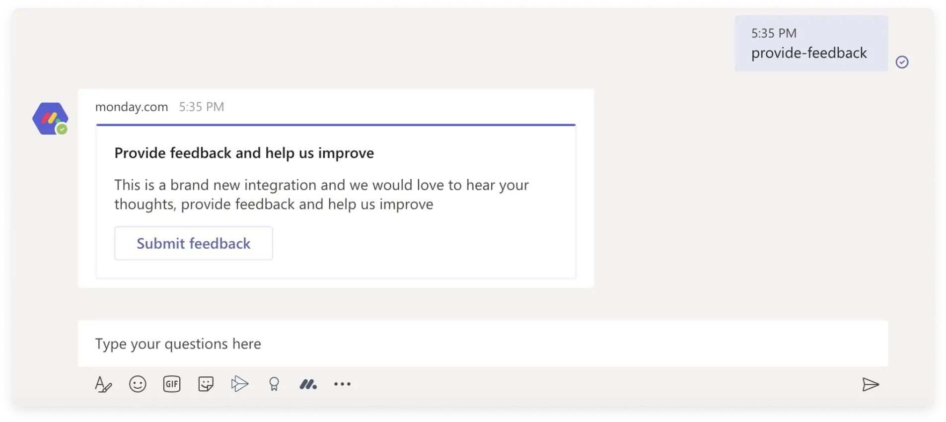Click the "monday.com" sender name
Viewport: 946px width, 422px height.
tap(132, 107)
